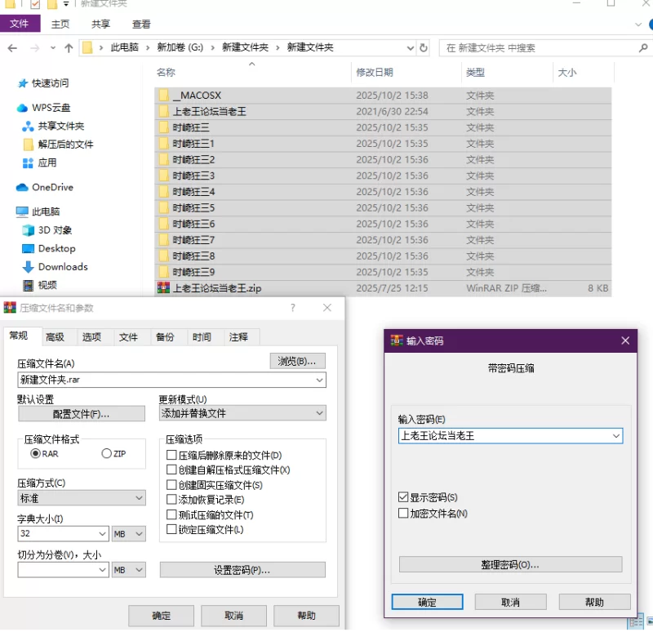Click the __MACOSX folder icon
653x632 pixels.
pyautogui.click(x=163, y=96)
